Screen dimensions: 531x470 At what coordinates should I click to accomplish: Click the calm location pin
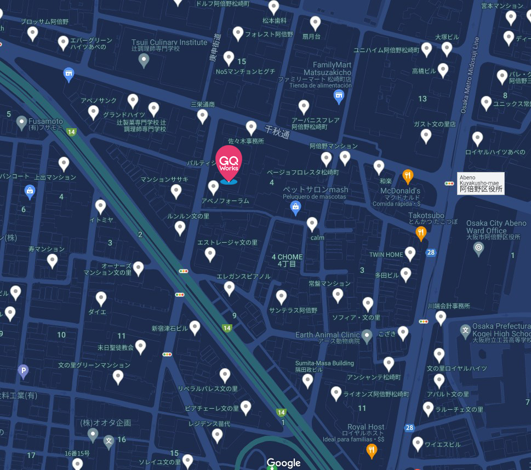(312, 225)
